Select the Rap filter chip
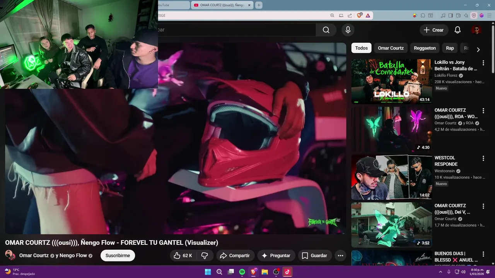The image size is (495, 278). (x=450, y=48)
